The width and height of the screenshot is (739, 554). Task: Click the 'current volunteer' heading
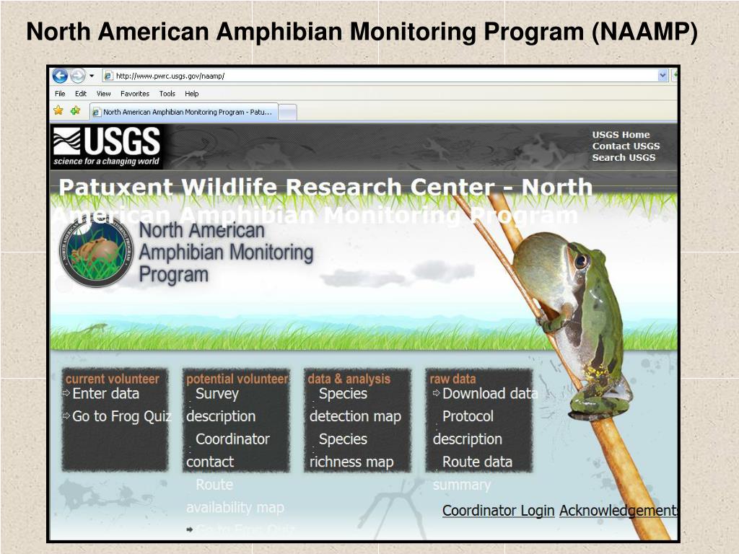(112, 379)
